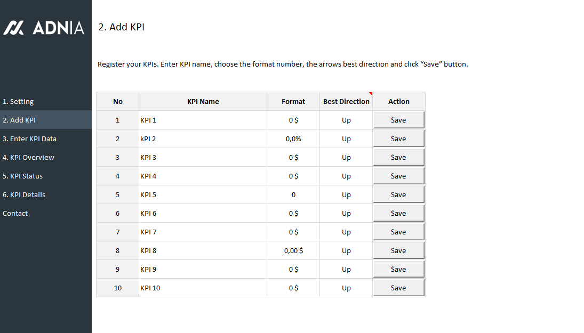584x333 pixels.
Task: Save row number 10
Action: coord(398,288)
